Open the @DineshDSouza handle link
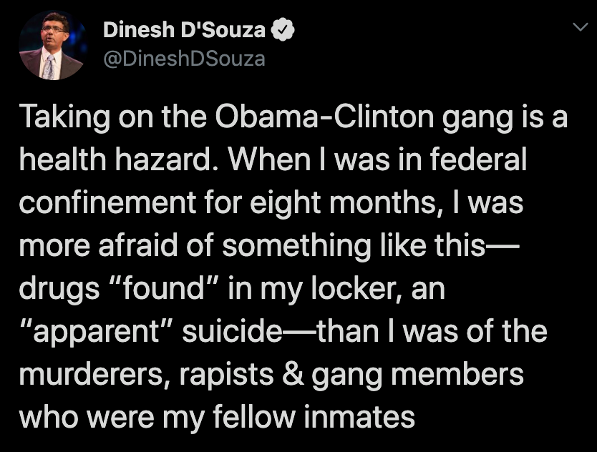The image size is (597, 452). 184,59
